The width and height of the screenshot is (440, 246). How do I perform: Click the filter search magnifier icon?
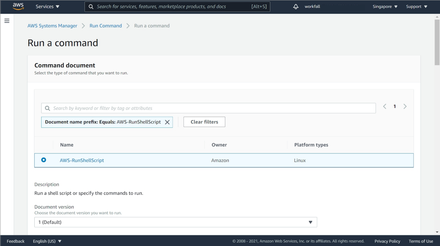[x=48, y=108]
